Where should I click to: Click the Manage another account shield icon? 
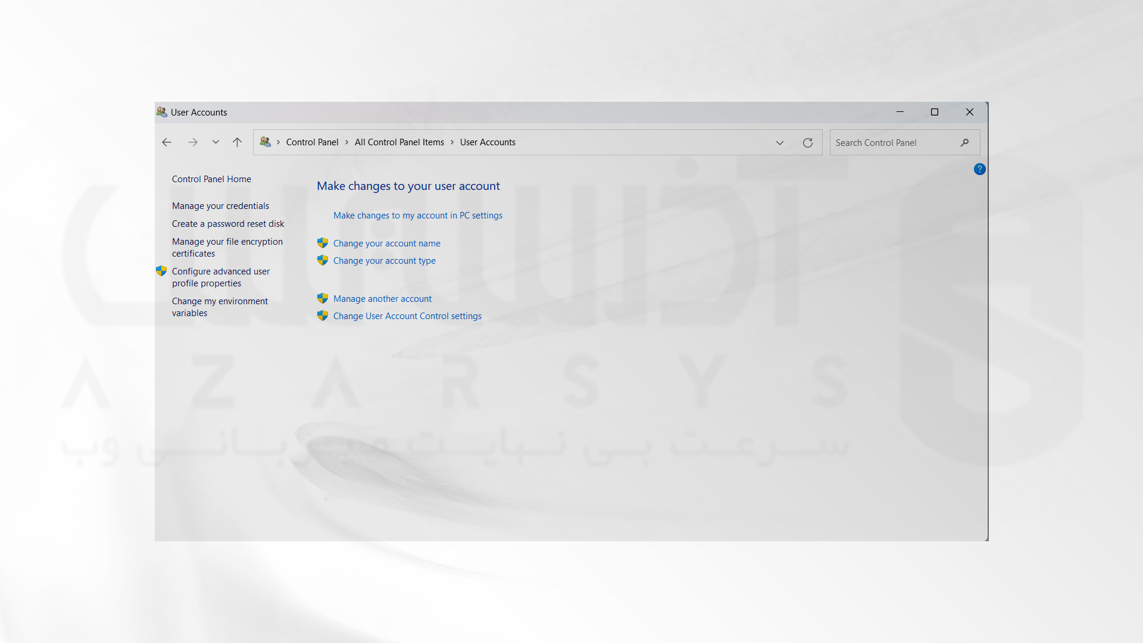click(323, 298)
